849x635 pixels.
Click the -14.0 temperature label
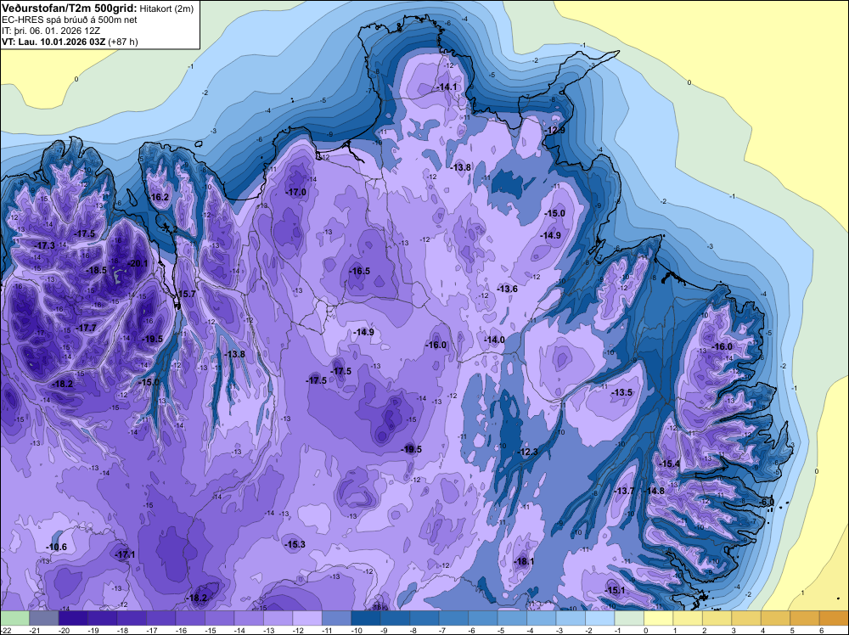(x=494, y=340)
